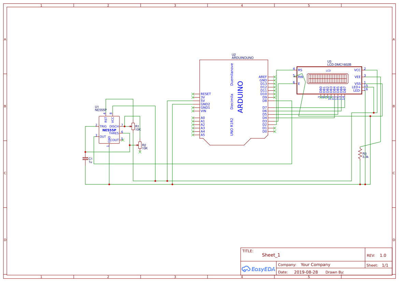Screen dimensions: 399x282
Task: Click the D8 pin on the Arduino
Action: [x=265, y=101]
